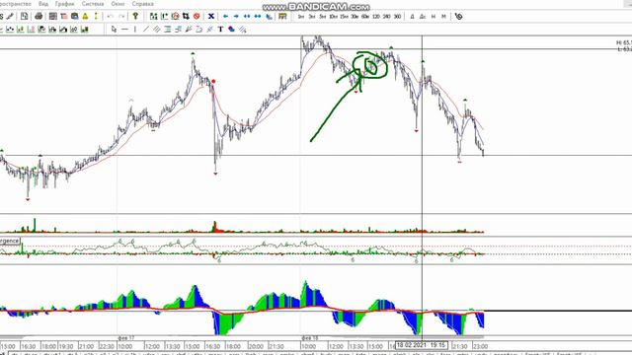This screenshot has width=632, height=355.
Task: Switch chart to daily Д timeframe
Action: point(412,17)
